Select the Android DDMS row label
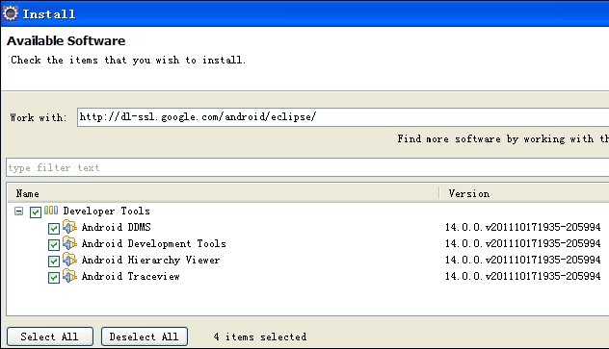Viewport: 609px width, 349px height. click(x=117, y=227)
